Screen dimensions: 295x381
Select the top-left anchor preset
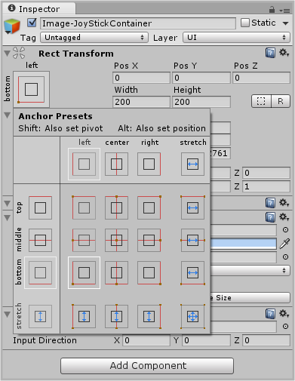pos(84,207)
